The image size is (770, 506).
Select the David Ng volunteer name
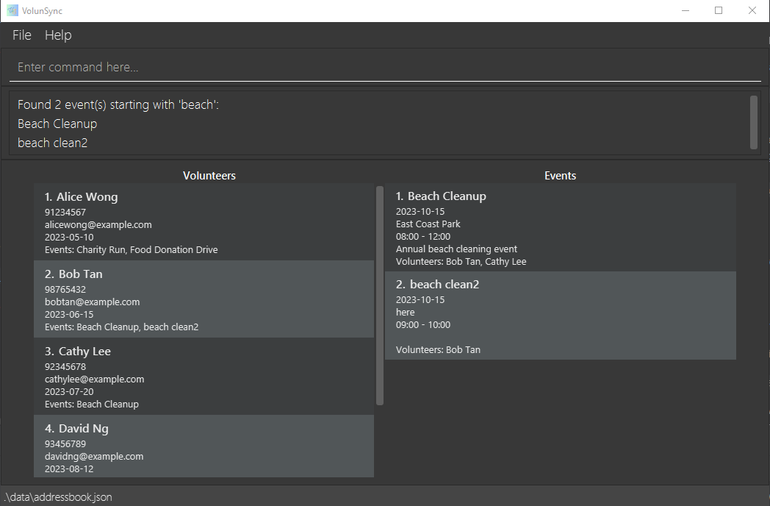84,428
